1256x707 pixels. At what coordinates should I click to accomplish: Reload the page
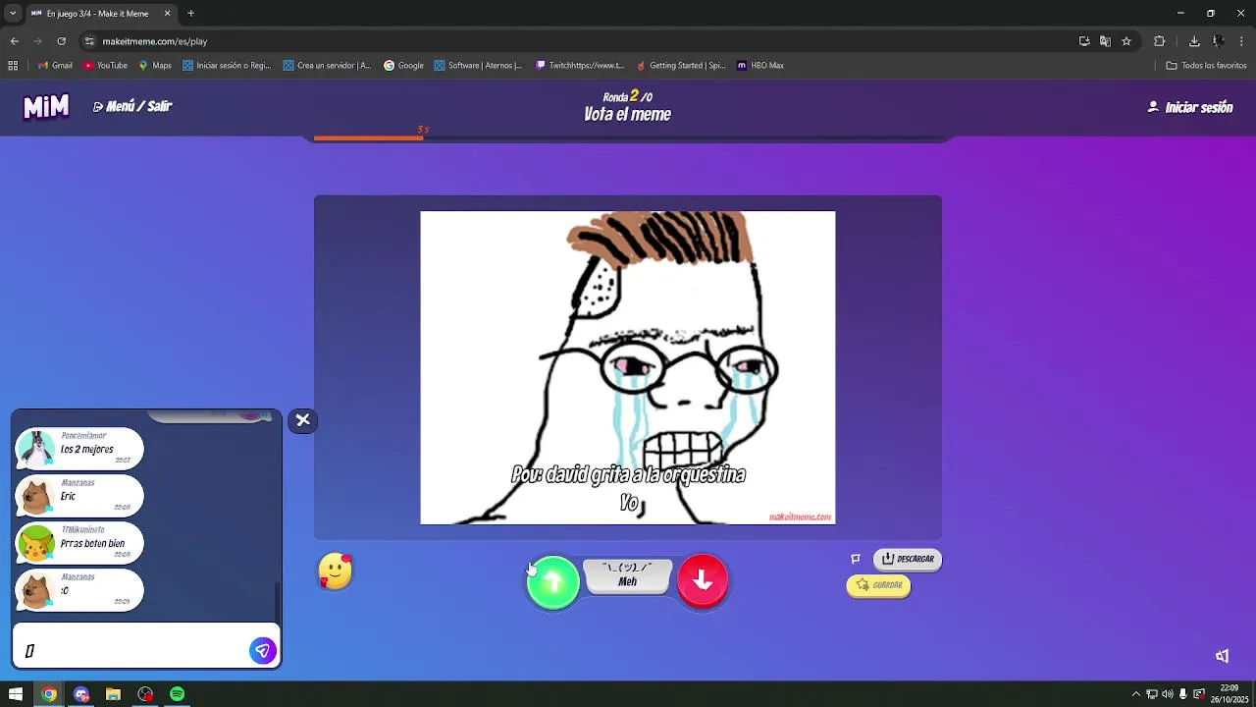point(61,41)
